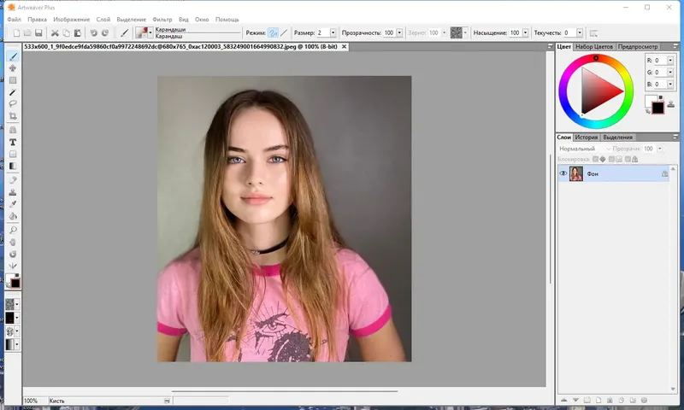
Task: Toggle the lock icon on the Фон layer
Action: click(x=664, y=174)
